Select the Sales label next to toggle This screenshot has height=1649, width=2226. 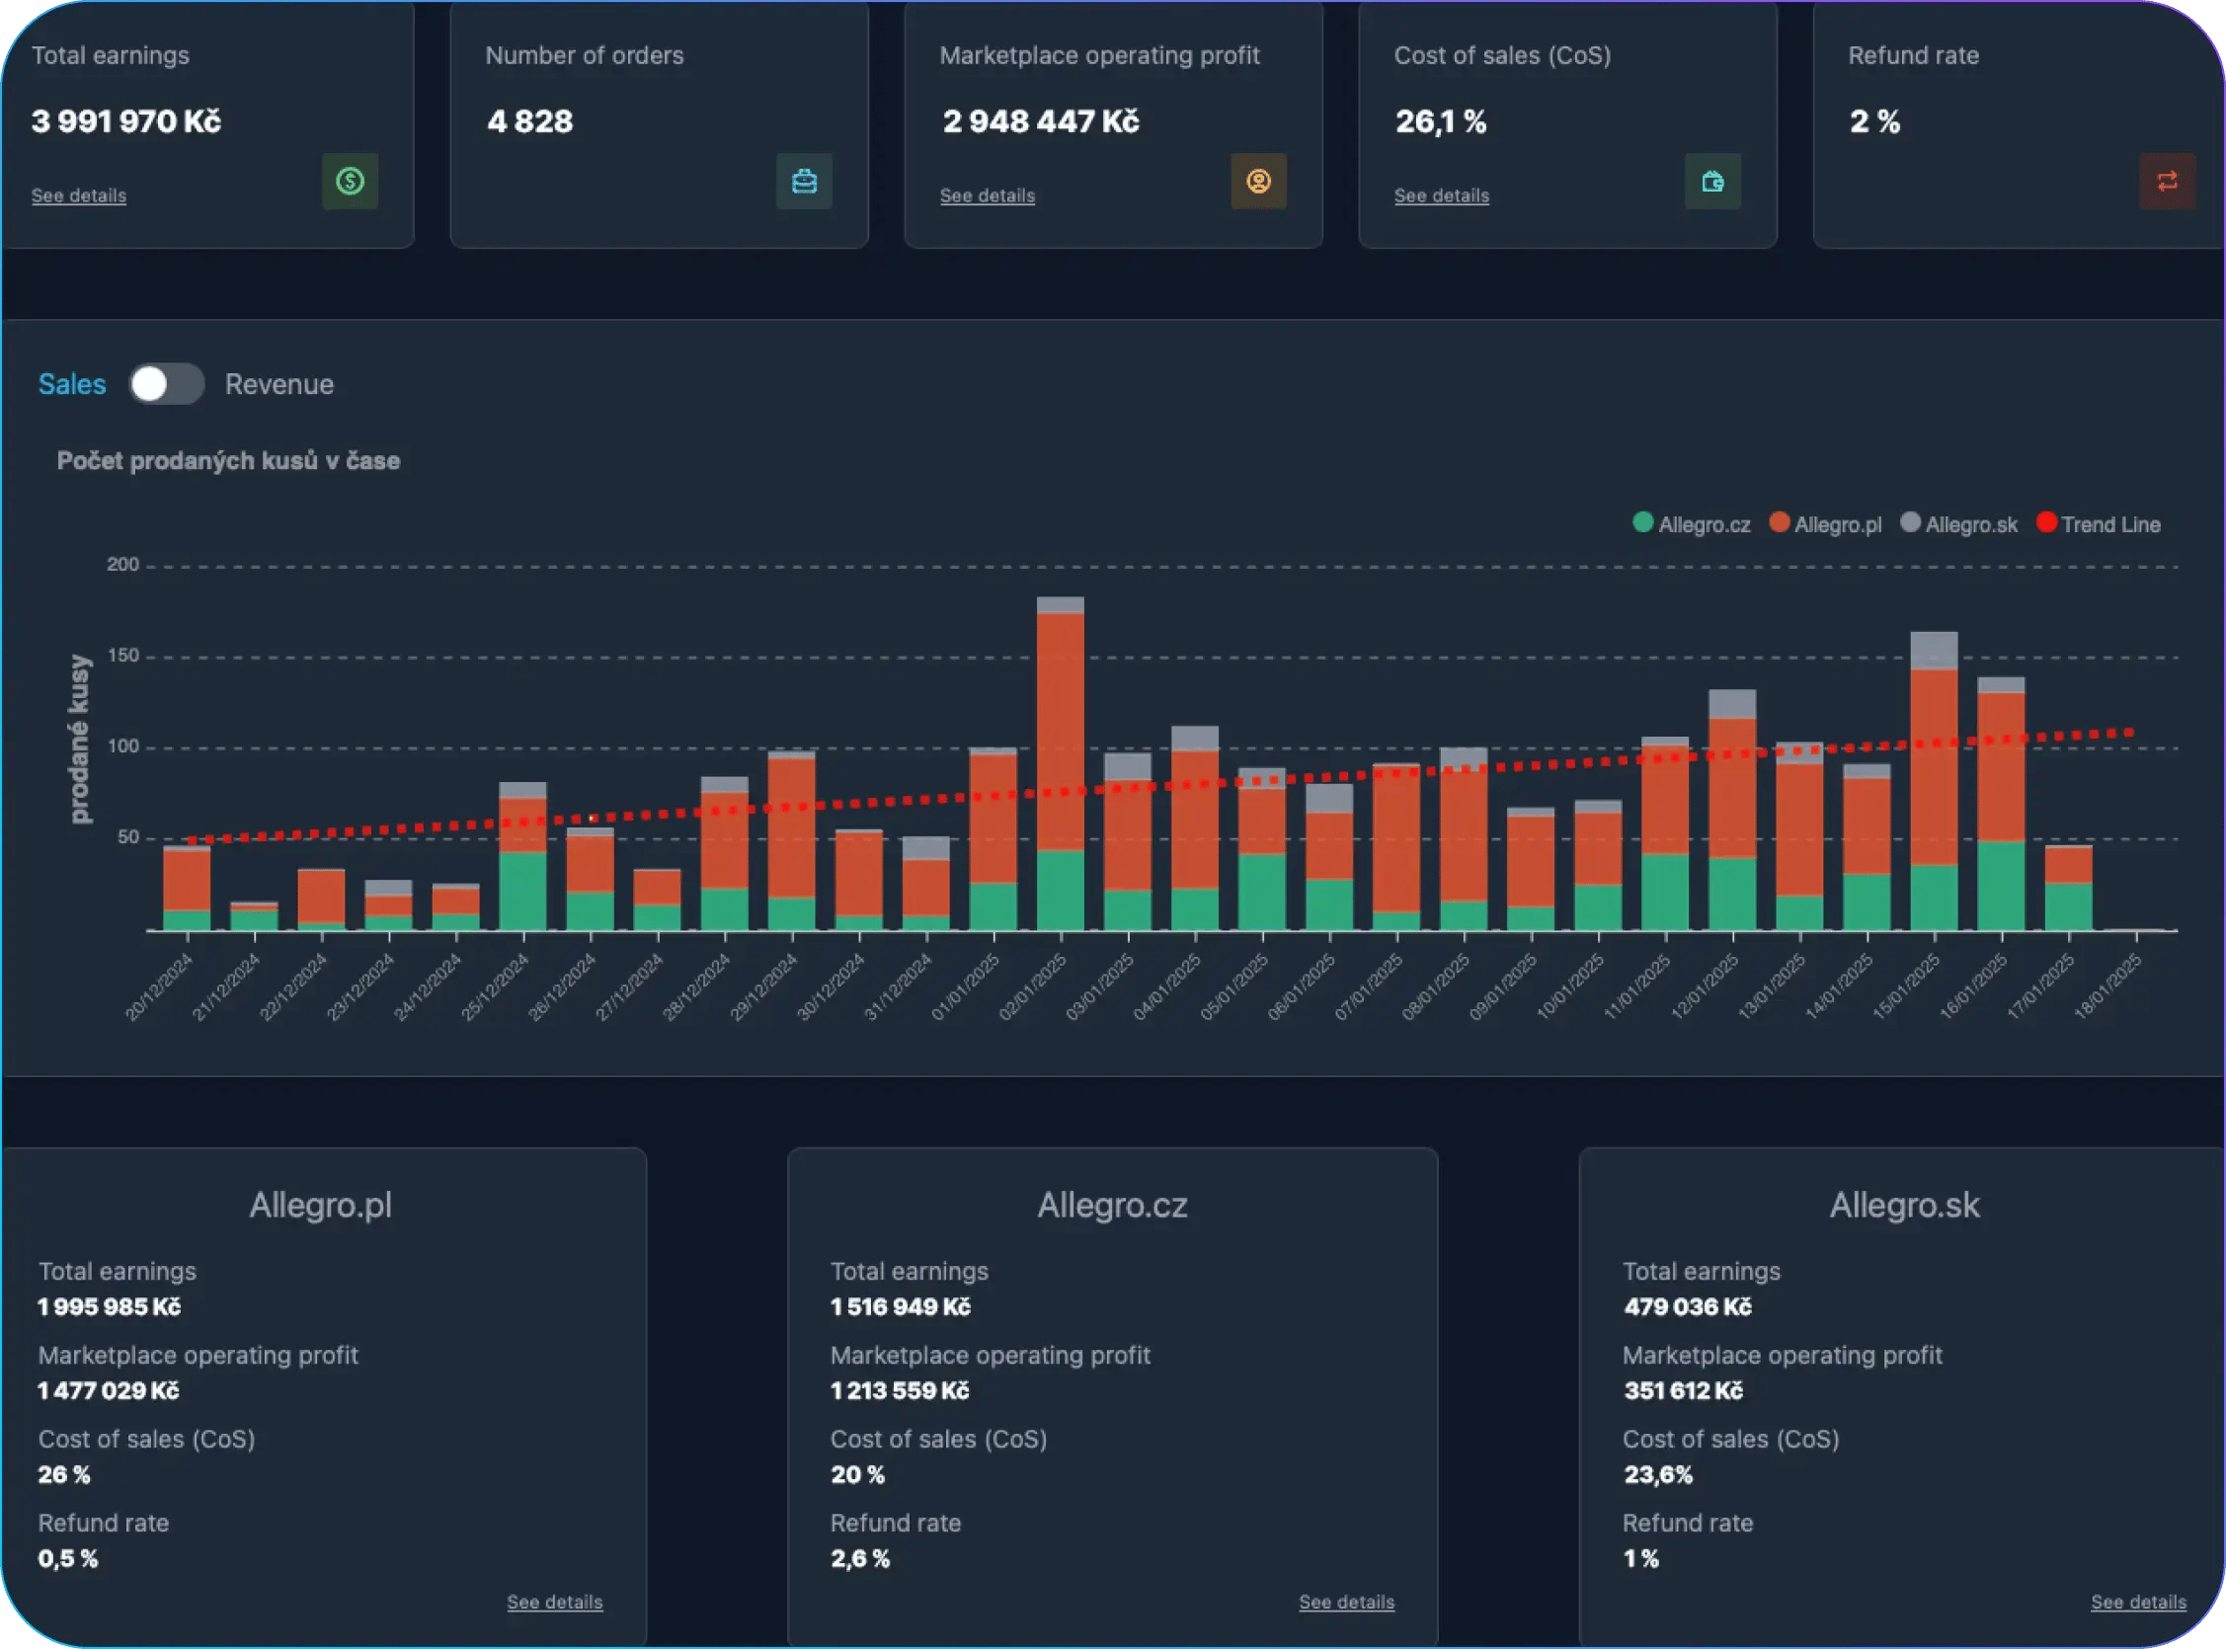point(72,384)
